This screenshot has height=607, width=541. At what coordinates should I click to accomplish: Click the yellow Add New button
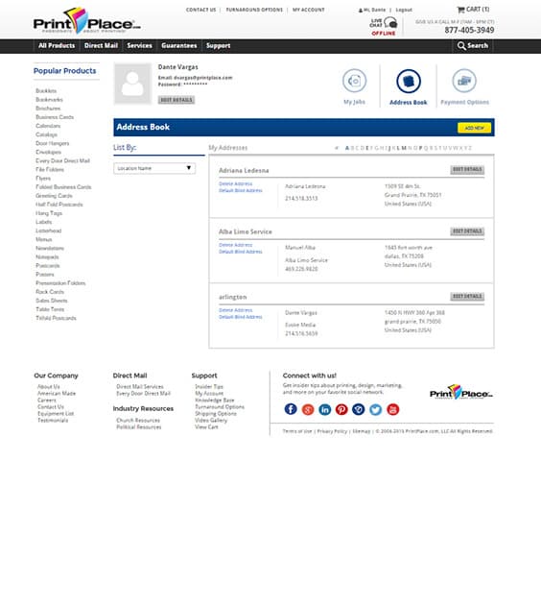point(474,128)
